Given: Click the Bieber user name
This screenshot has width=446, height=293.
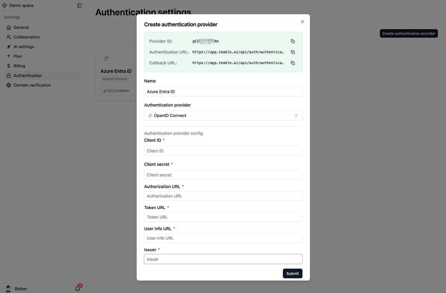Looking at the screenshot, I should tap(21, 289).
